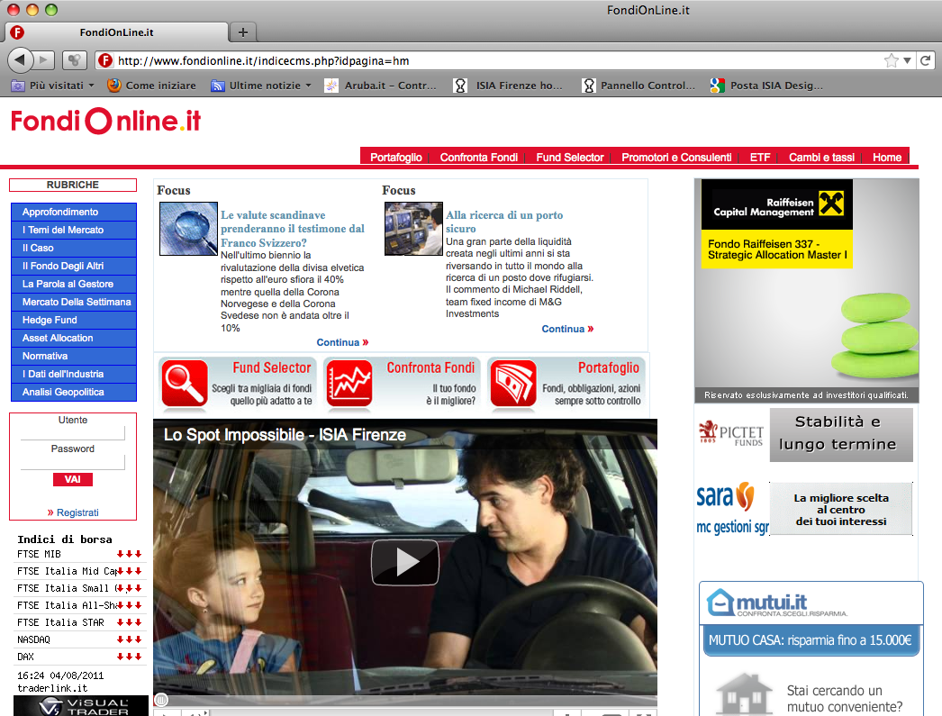Click the Password input field

(73, 463)
